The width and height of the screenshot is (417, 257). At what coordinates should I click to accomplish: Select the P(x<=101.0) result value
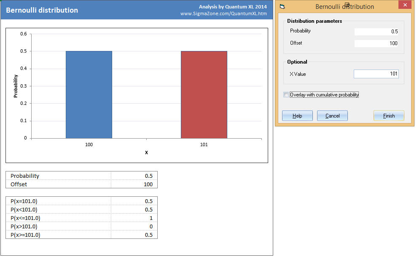point(134,218)
